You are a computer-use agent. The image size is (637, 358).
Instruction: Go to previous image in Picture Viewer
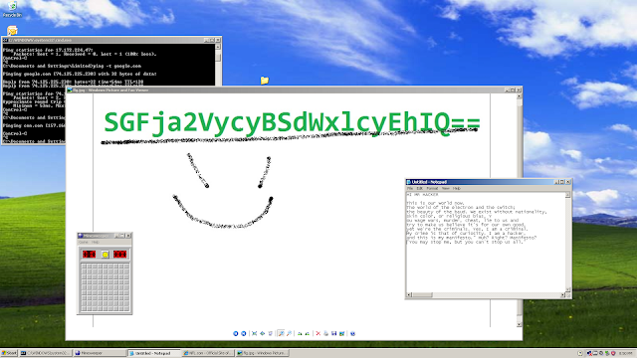coord(235,334)
